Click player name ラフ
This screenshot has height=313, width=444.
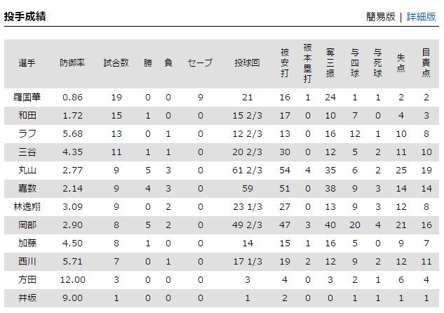(27, 133)
